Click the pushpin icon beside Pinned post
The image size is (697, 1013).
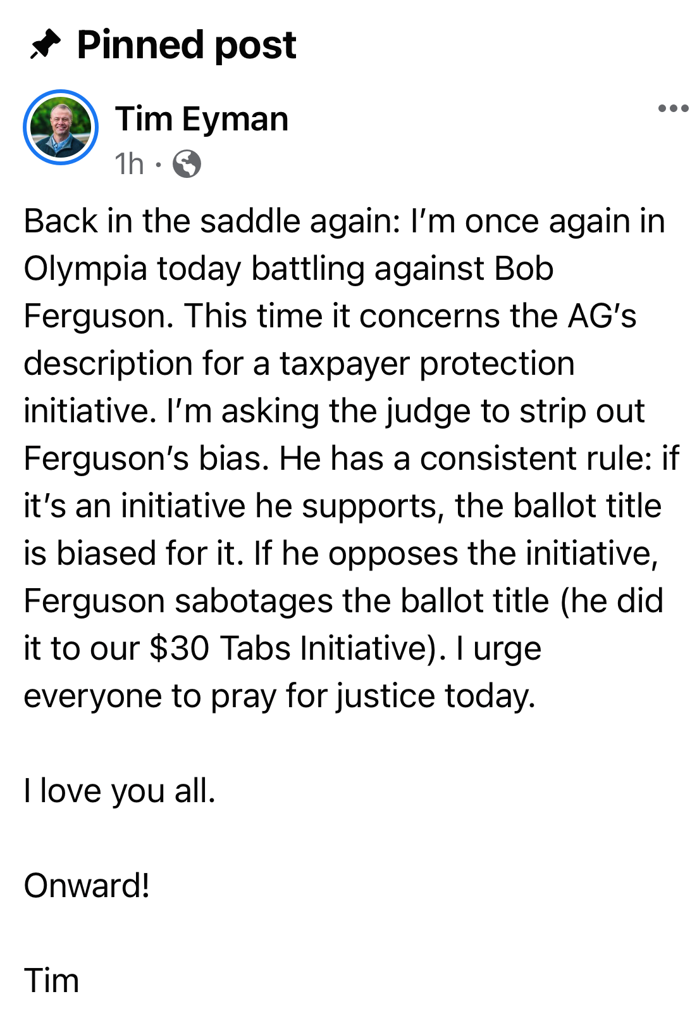point(46,44)
